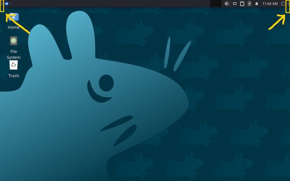Open the volume control speaker icon
This screenshot has width=290, height=181.
pos(227,4)
